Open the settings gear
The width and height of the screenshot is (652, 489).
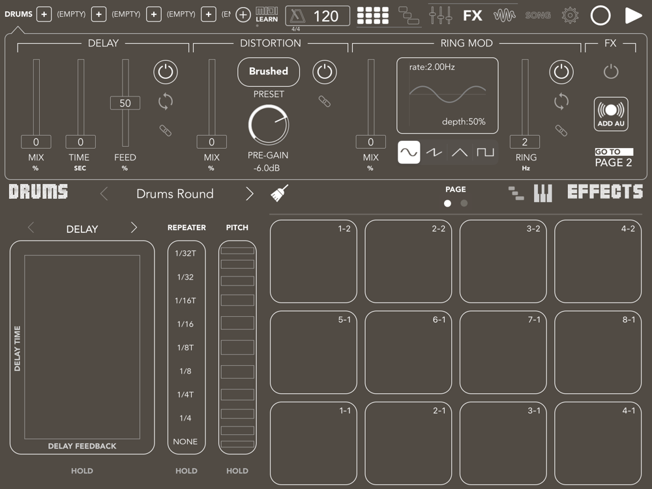click(570, 15)
